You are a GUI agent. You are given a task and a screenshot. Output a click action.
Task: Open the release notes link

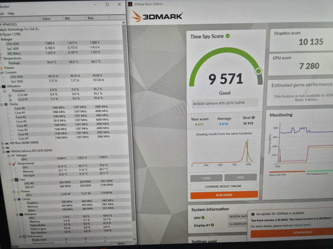(302, 225)
